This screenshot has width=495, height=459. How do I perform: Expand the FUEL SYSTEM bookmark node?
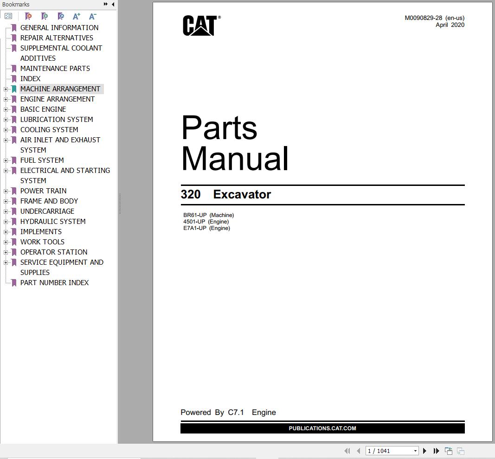(x=5, y=160)
